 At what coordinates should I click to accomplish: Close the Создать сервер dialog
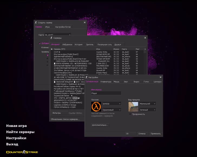(x=85, y=23)
